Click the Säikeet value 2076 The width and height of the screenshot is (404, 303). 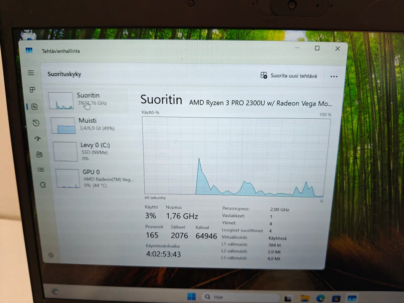click(179, 236)
